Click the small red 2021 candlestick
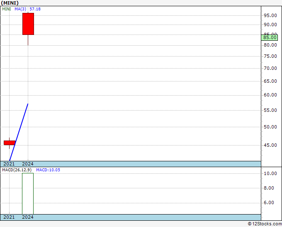This screenshot has height=227, width=282. [x=10, y=143]
